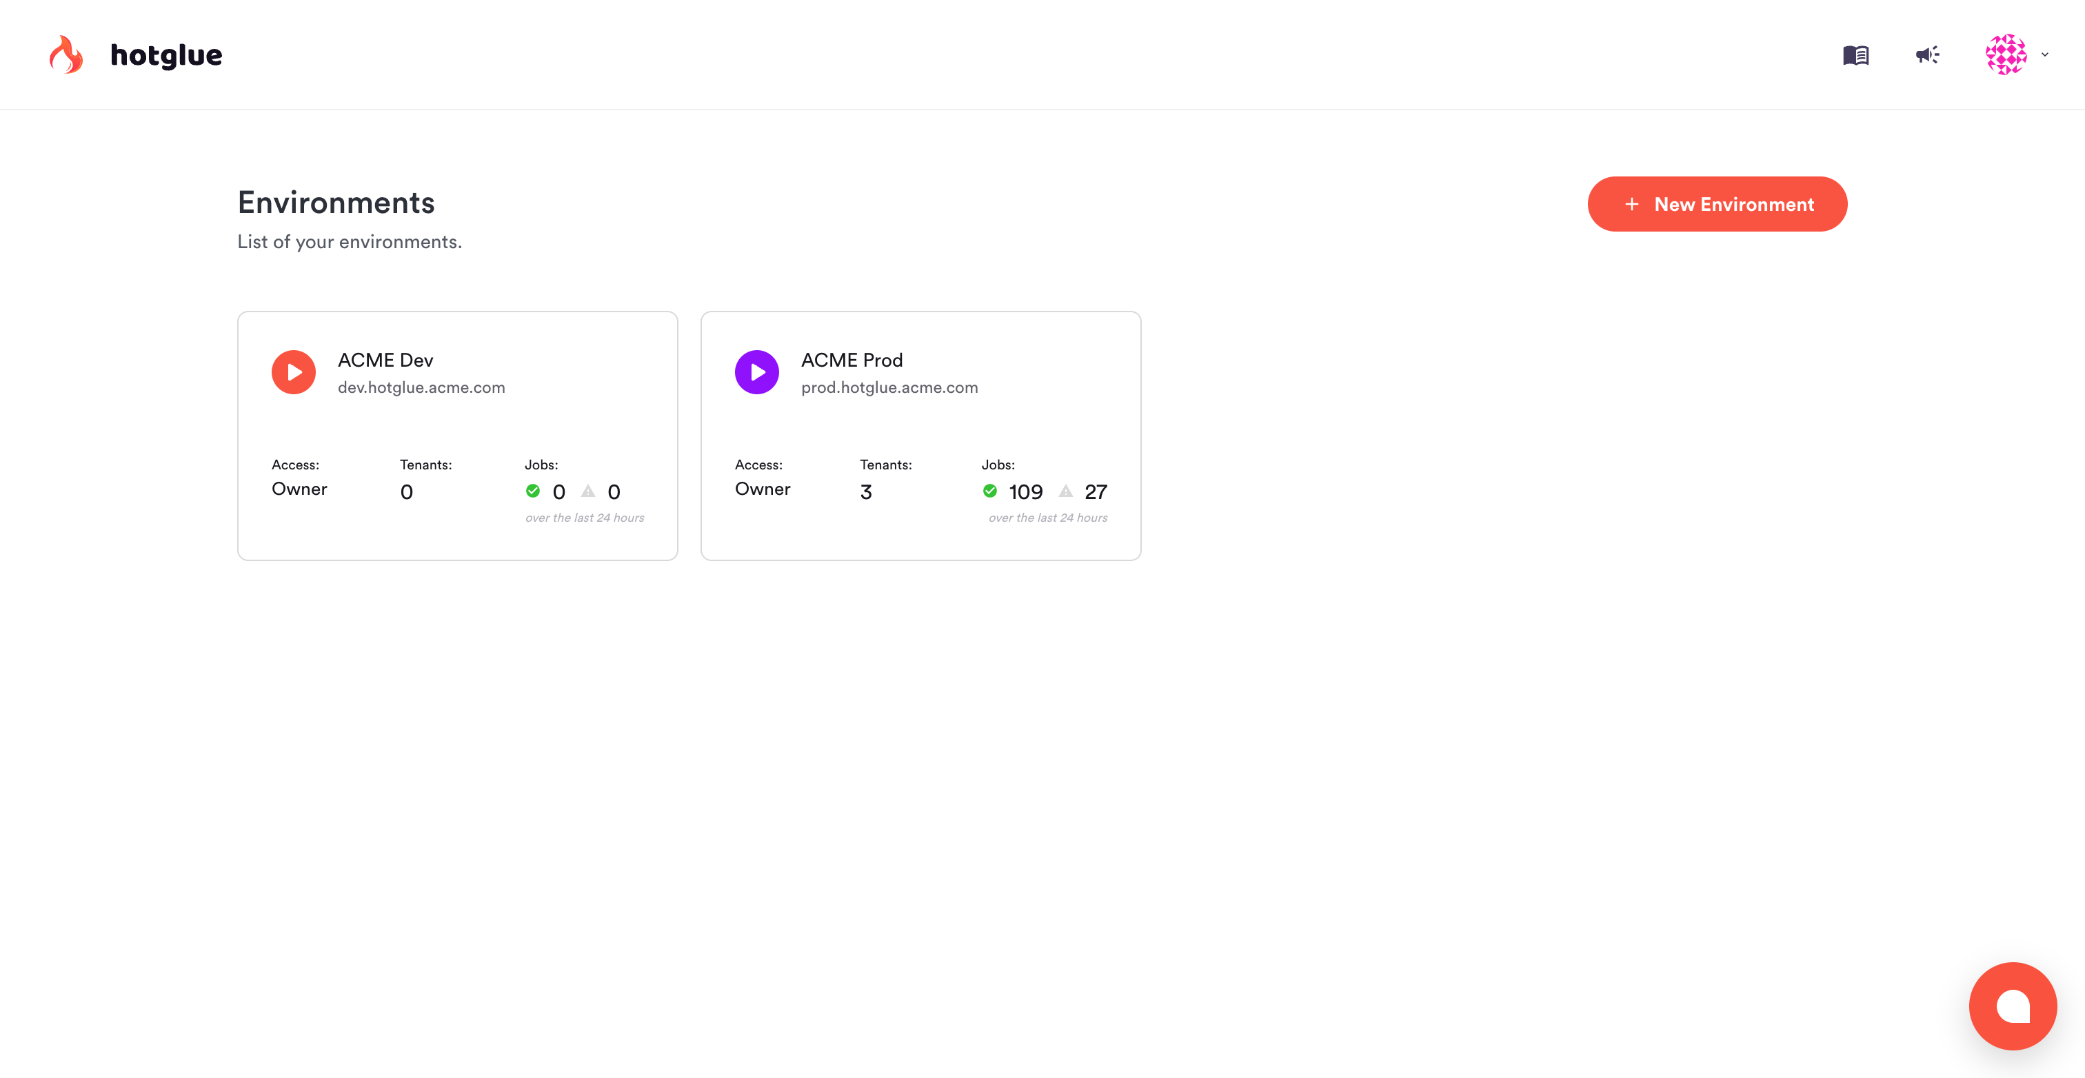
Task: Click the ACME Dev red play icon
Action: click(293, 372)
